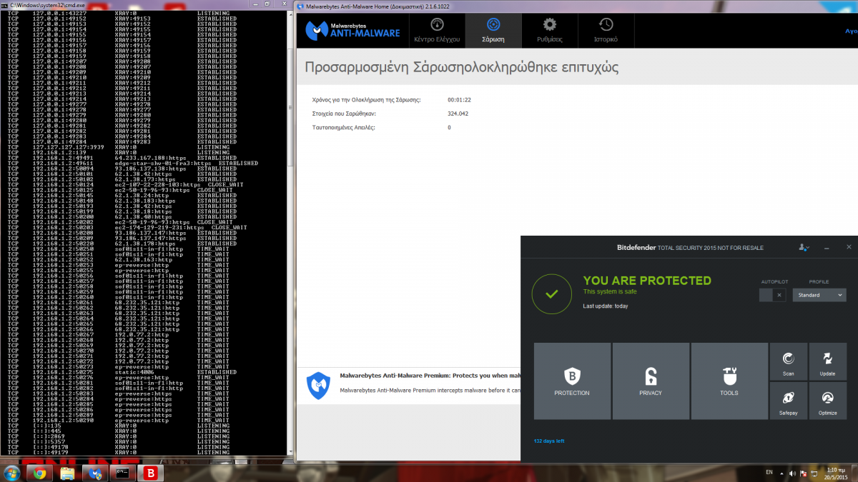Click the 'Last update: today' text
Image resolution: width=858 pixels, height=482 pixels.
606,306
